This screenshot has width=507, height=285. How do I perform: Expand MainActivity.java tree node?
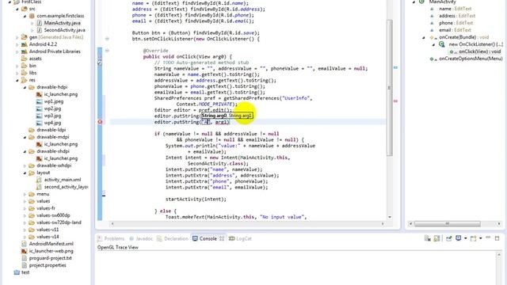coord(32,23)
